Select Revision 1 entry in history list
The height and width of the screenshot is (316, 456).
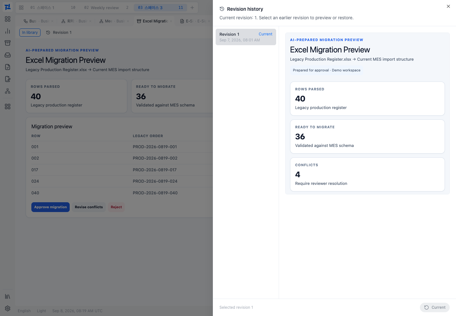point(246,37)
